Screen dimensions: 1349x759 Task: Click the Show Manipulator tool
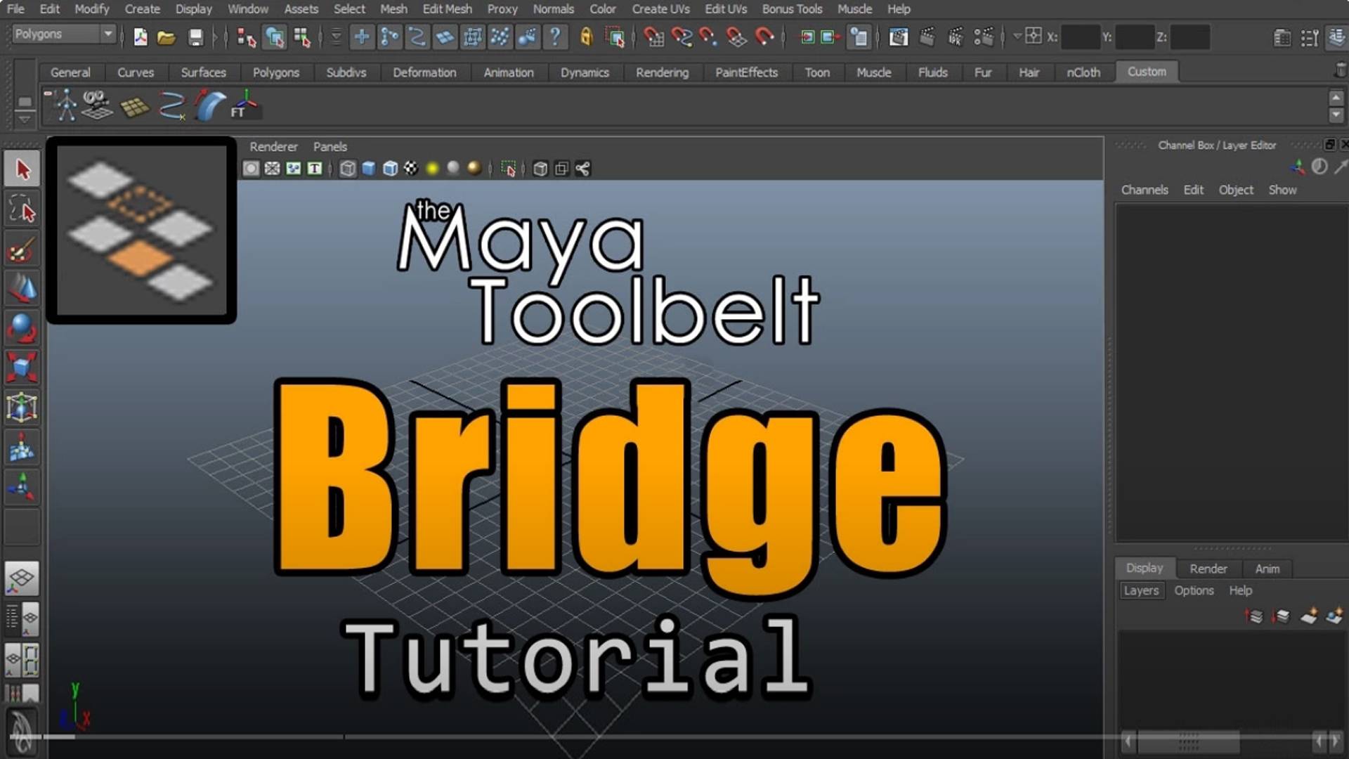22,487
